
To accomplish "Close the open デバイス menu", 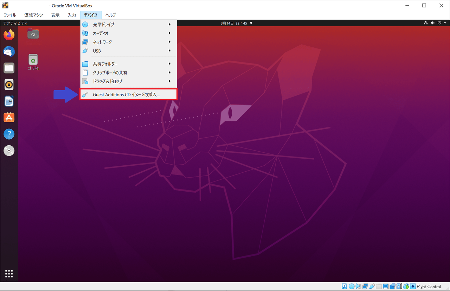I will 91,15.
